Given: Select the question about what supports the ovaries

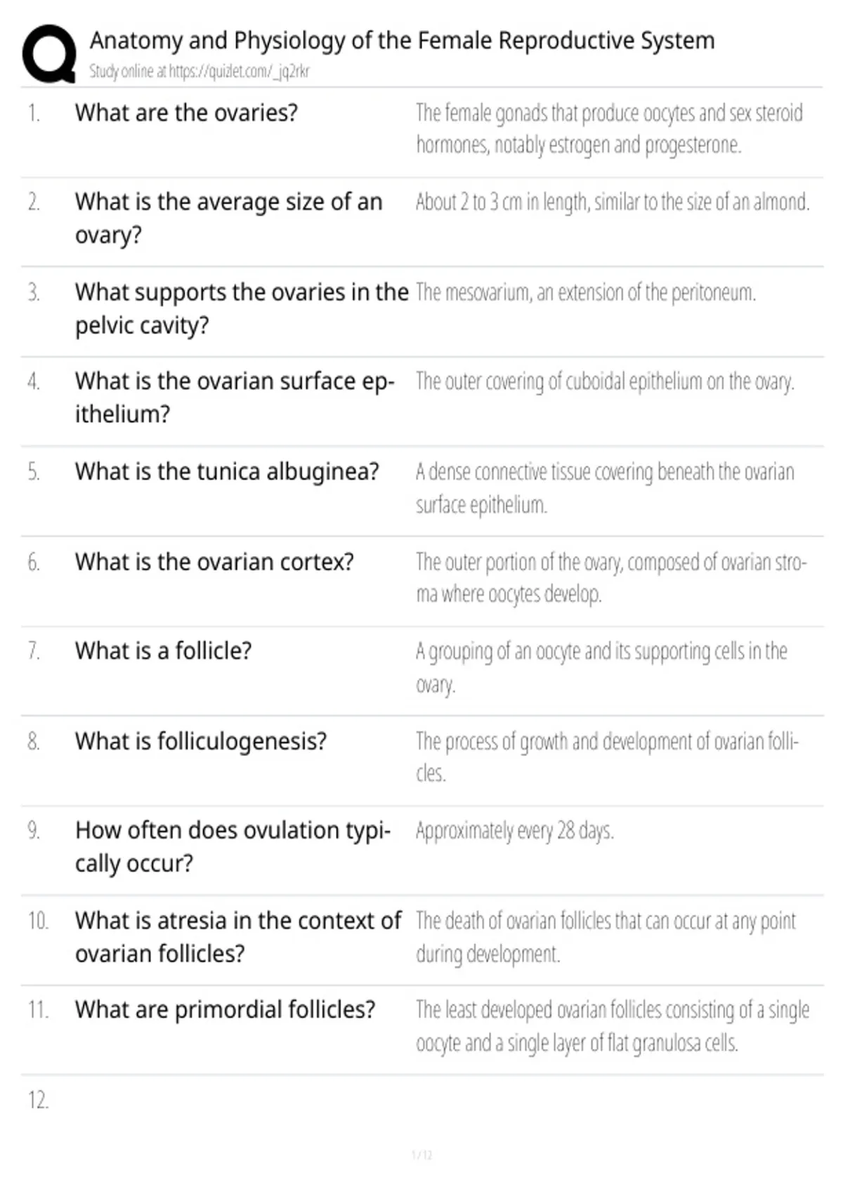Looking at the screenshot, I should (242, 308).
